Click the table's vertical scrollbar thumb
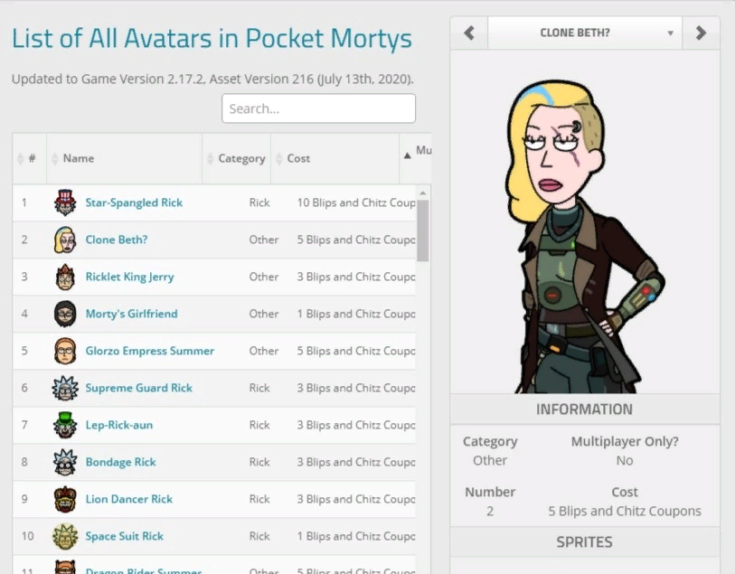The height and width of the screenshot is (574, 735). (x=423, y=231)
